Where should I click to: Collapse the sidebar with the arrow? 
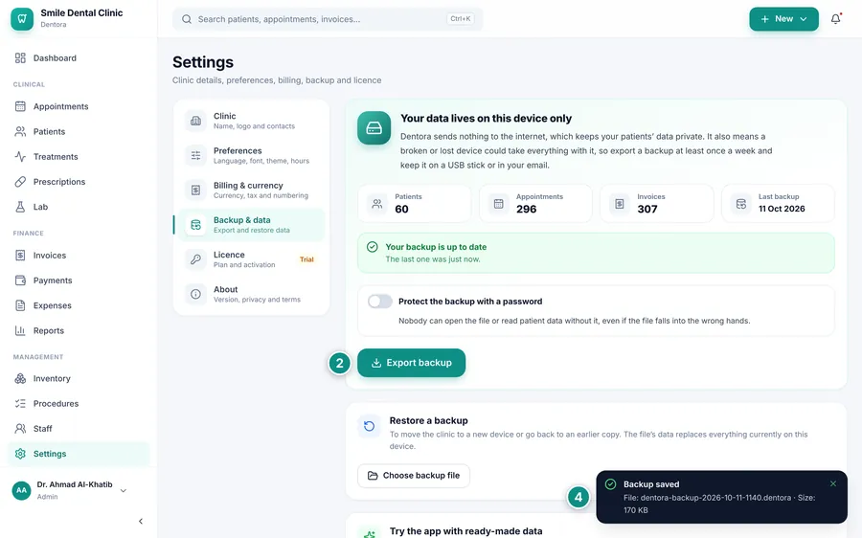tap(141, 521)
